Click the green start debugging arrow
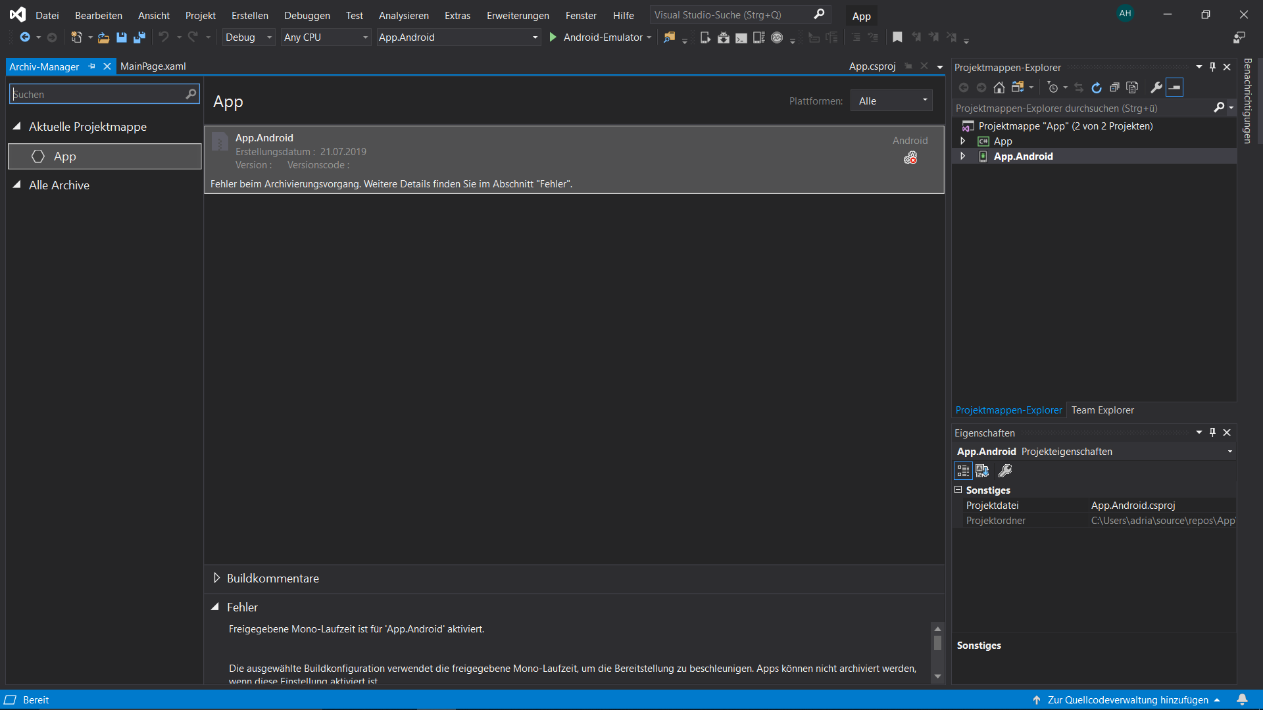The image size is (1263, 710). (x=553, y=37)
